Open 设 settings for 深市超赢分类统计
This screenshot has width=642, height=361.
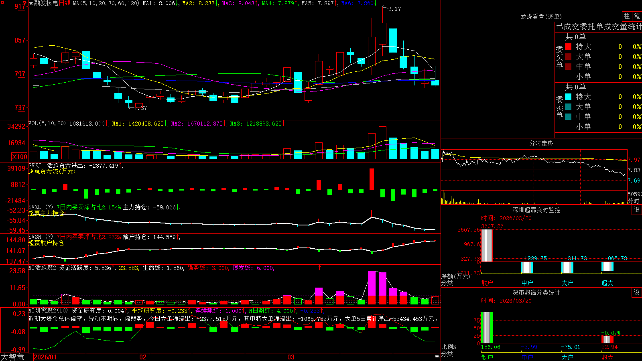(637, 292)
